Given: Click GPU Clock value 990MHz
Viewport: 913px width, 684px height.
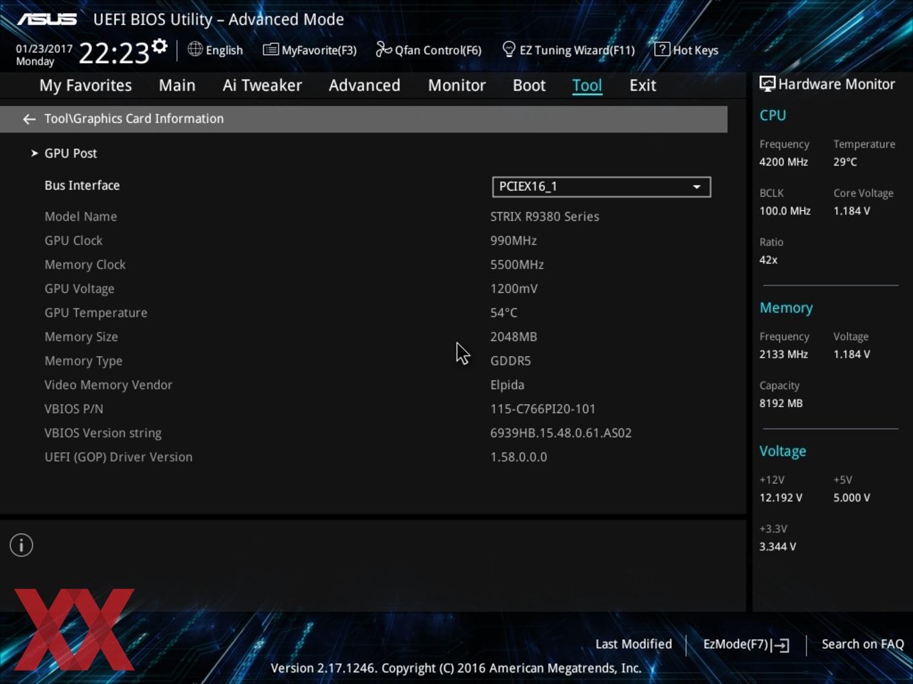Looking at the screenshot, I should coord(514,241).
